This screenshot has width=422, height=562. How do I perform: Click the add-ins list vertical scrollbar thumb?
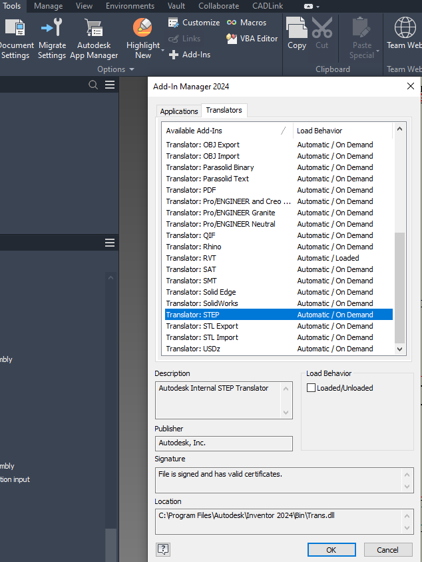(x=399, y=287)
